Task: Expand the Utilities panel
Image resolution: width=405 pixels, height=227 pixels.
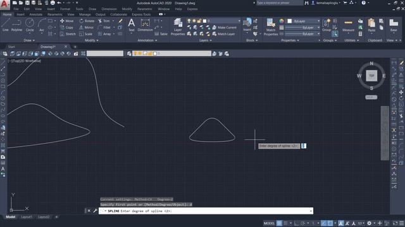Action: coord(352,40)
